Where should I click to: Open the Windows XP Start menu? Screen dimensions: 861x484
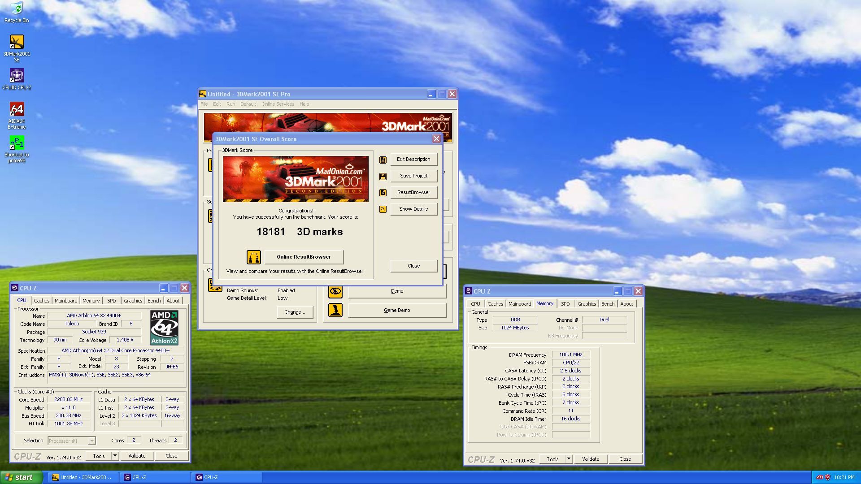click(22, 477)
